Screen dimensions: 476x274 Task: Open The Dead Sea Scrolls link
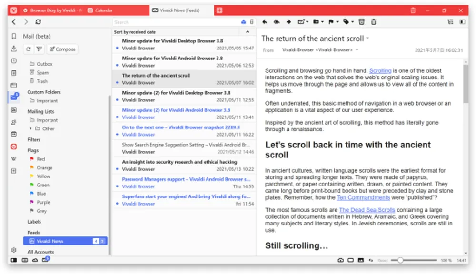367,210
